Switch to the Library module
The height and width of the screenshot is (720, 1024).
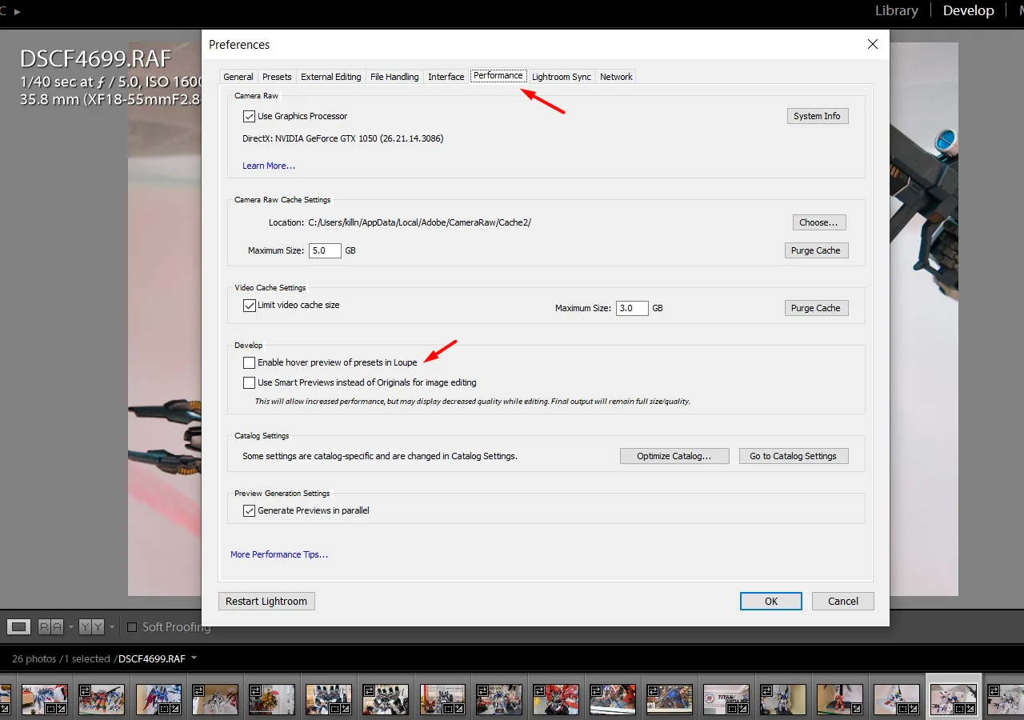point(896,10)
